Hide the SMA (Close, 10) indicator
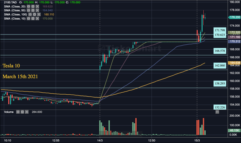This screenshot has width=241, height=143. pyautogui.click(x=28, y=19)
